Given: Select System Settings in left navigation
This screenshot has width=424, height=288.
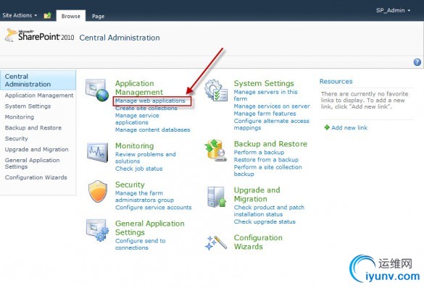Looking at the screenshot, I should (x=28, y=106).
